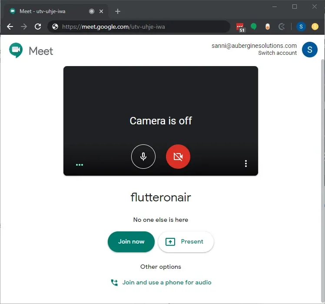
Task: Click the phone icon next to the Join and use a phone link
Action: click(114, 282)
